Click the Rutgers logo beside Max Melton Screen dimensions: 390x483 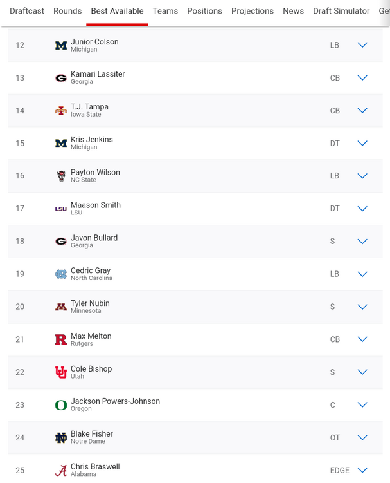click(x=61, y=339)
